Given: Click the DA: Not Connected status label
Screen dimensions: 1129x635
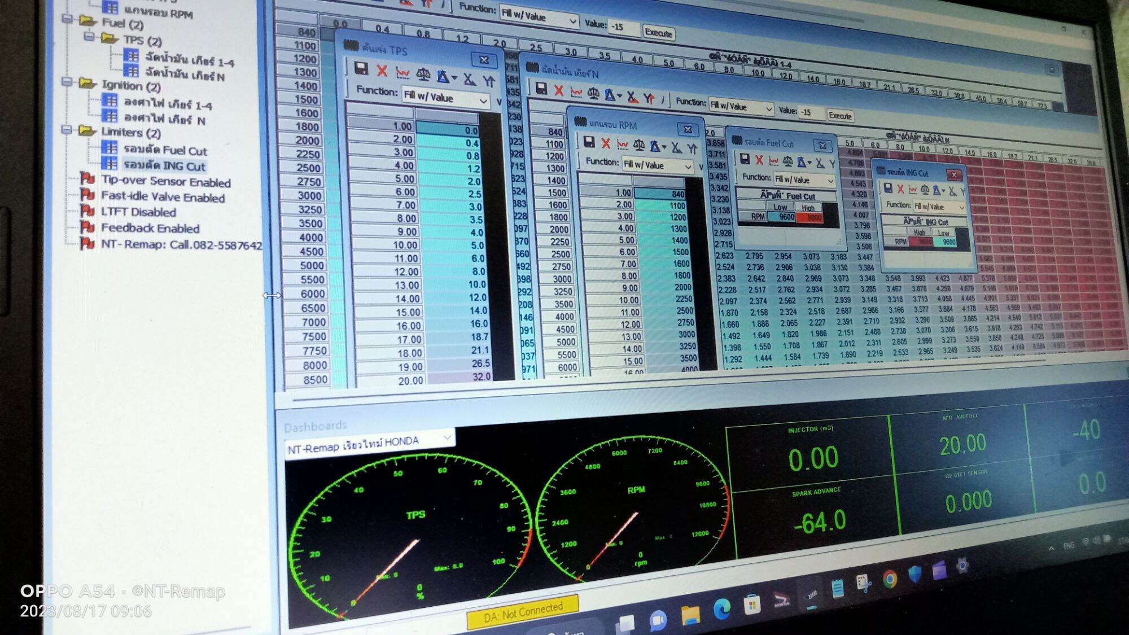Looking at the screenshot, I should coord(523,612).
